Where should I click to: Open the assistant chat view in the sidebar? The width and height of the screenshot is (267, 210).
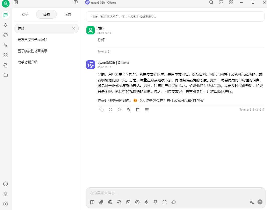pos(6,15)
